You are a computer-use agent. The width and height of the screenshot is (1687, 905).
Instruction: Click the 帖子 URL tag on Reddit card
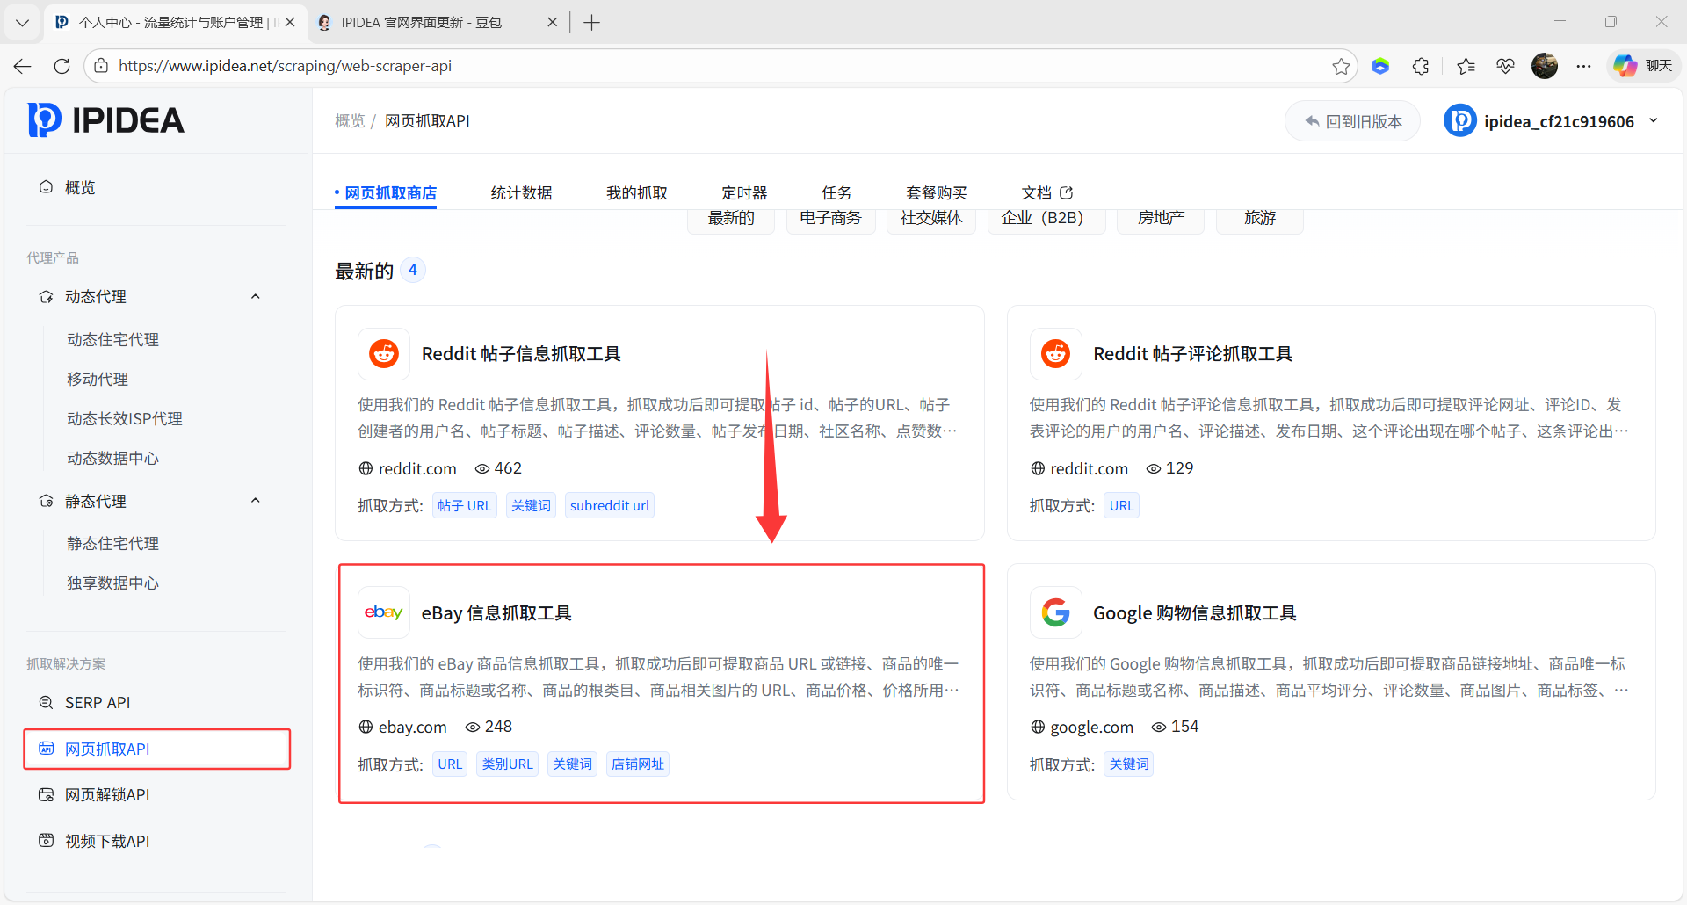point(465,505)
